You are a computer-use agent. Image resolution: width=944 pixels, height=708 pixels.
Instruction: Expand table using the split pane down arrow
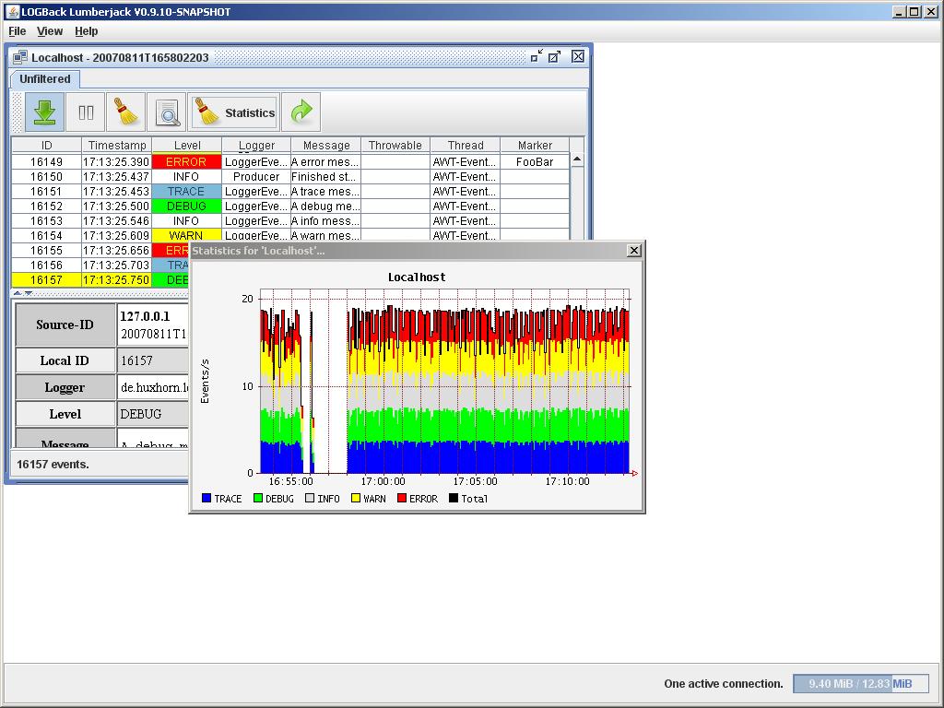pos(29,293)
